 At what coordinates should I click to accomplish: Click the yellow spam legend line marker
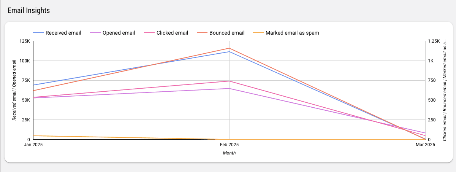point(258,33)
